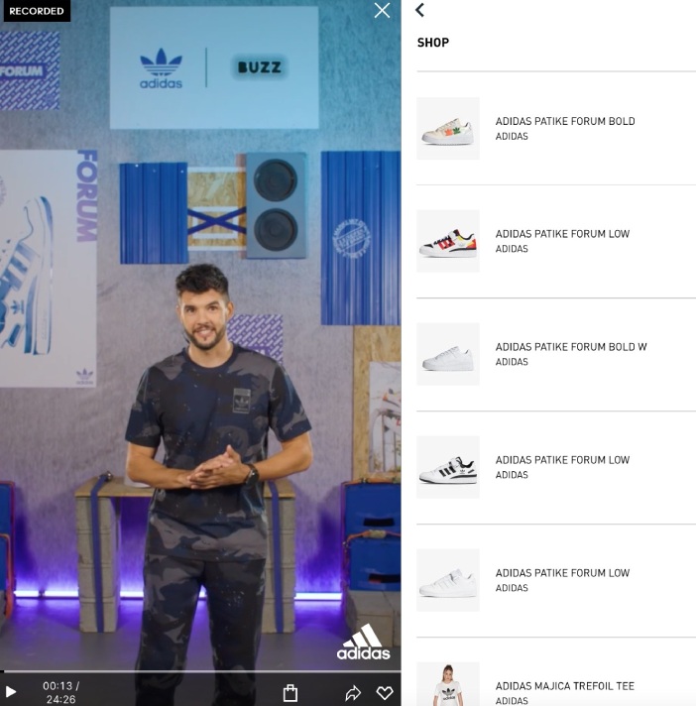Open red-black Forum Low sneaker thumbnail
696x706 pixels.
[448, 241]
